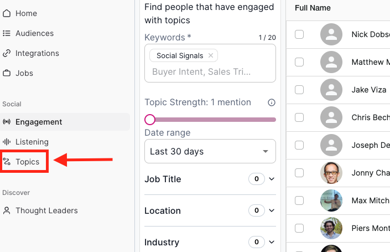Viewport: 390px width, 252px height.
Task: Click the Topic Strength info icon
Action: [272, 102]
